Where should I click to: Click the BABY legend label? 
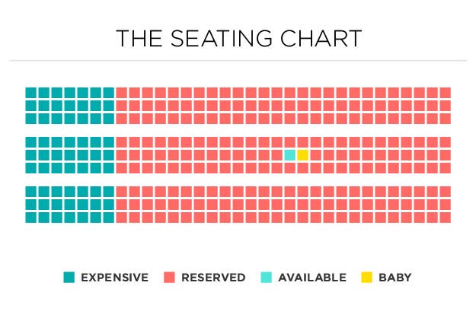point(395,278)
